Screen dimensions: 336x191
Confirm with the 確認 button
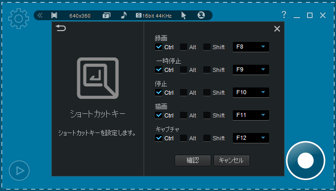pos(193,160)
